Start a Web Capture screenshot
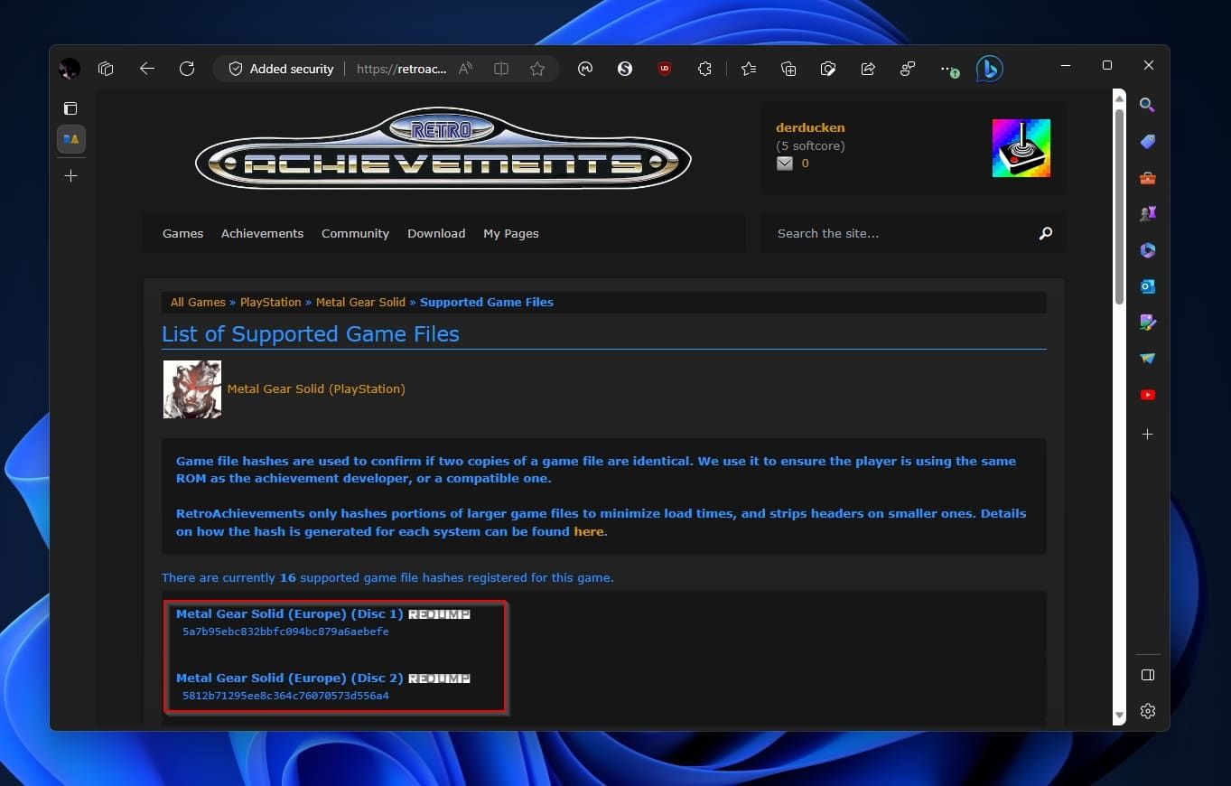The height and width of the screenshot is (786, 1231). click(x=828, y=69)
